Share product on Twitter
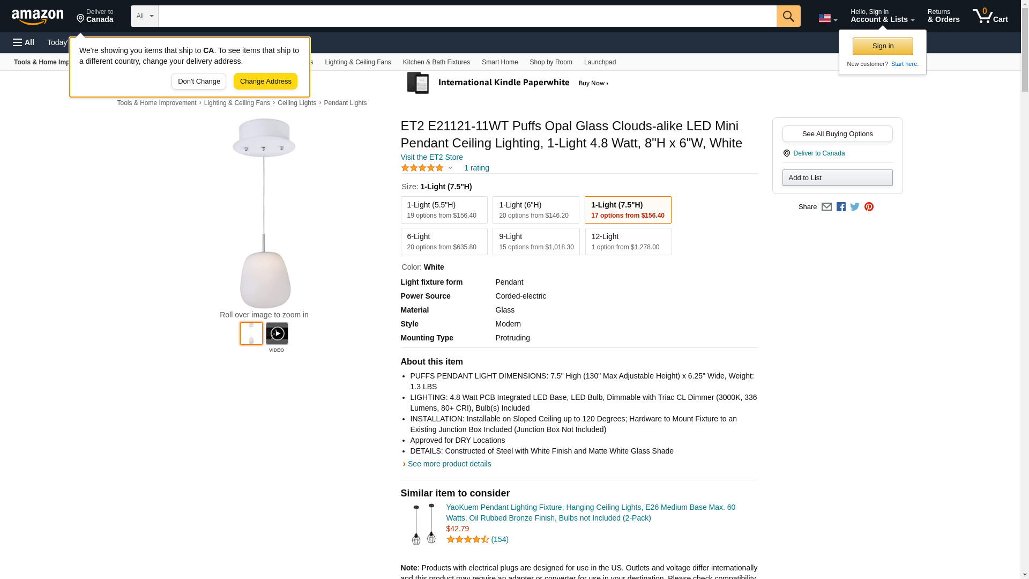The image size is (1029, 579). pyautogui.click(x=855, y=207)
